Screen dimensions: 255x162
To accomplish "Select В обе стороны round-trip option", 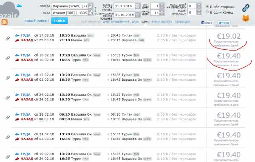I will click(x=207, y=6).
